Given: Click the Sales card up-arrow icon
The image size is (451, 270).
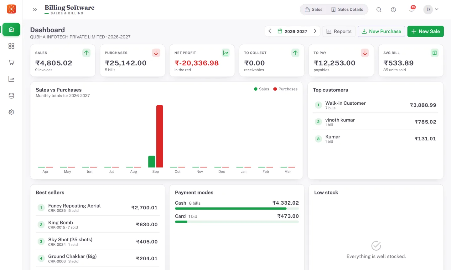Looking at the screenshot, I should [x=86, y=53].
